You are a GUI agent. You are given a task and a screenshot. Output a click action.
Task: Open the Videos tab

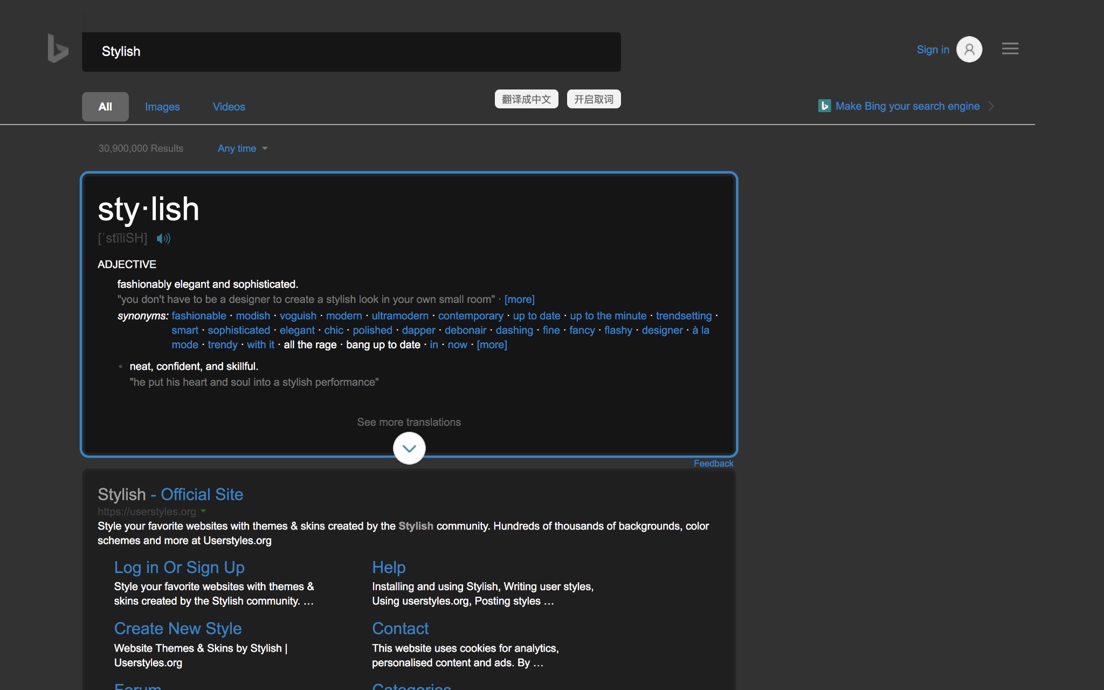(x=229, y=106)
